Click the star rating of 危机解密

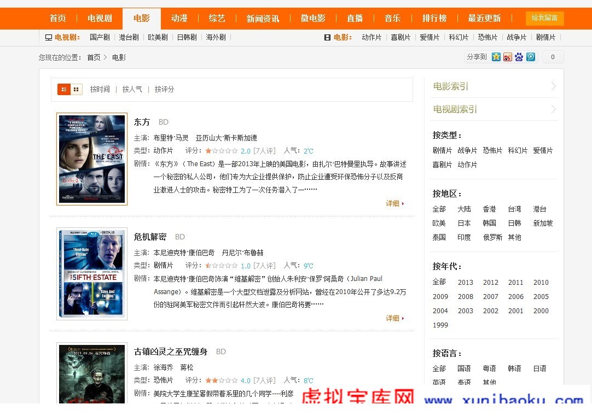coord(221,266)
